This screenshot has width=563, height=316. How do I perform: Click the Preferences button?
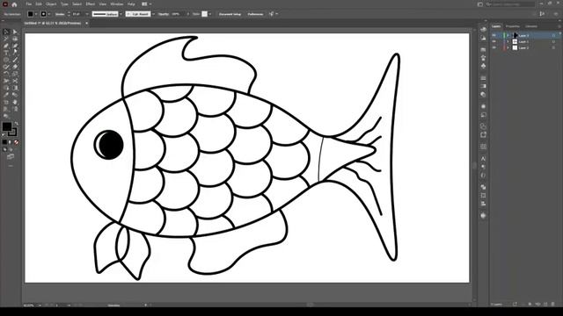coord(255,14)
